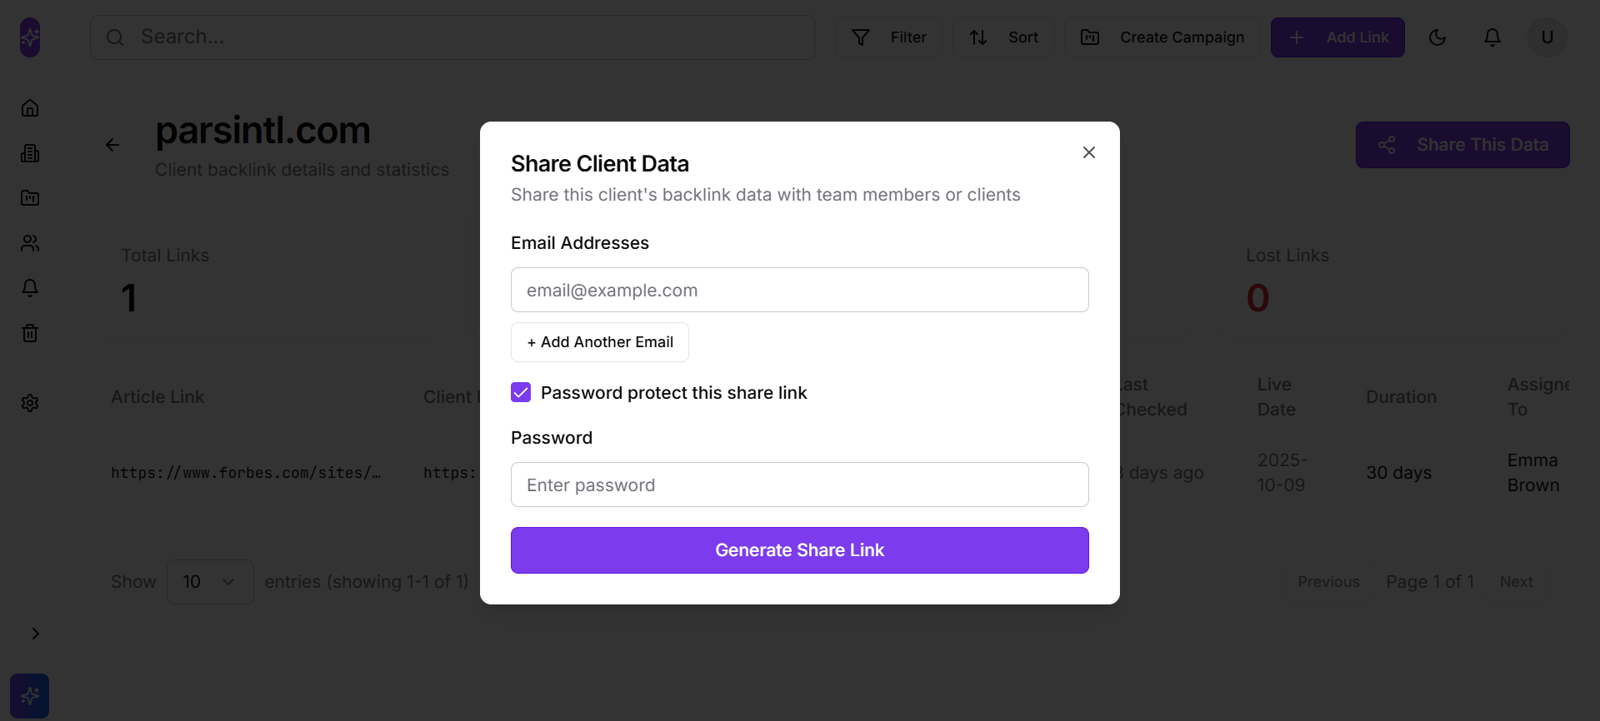Go to the Next page of entries
Viewport: 1600px width, 721px height.
[x=1516, y=581]
